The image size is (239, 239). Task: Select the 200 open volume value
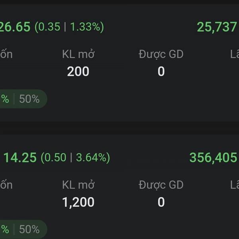click(78, 71)
